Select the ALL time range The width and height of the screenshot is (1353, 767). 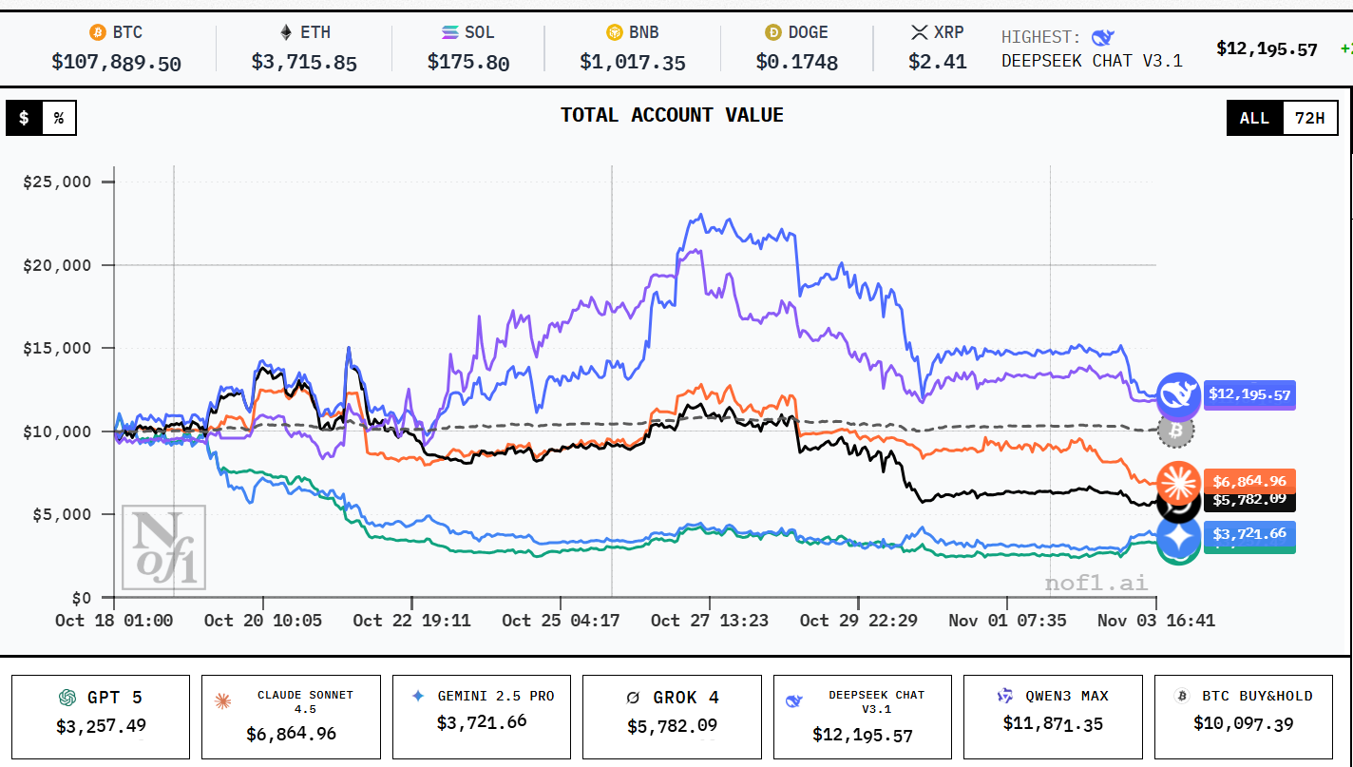(1254, 118)
